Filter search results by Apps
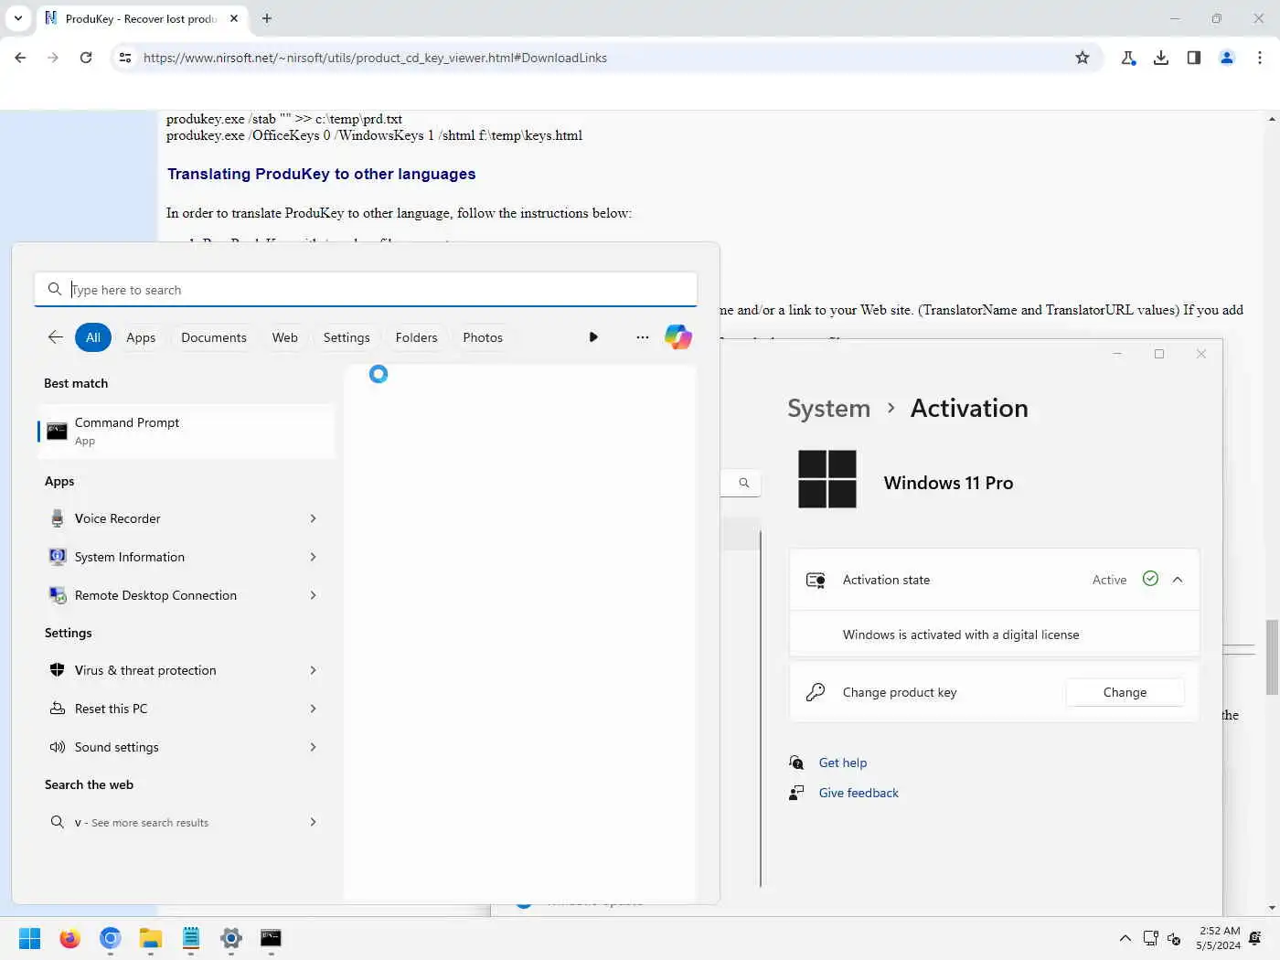 point(141,337)
